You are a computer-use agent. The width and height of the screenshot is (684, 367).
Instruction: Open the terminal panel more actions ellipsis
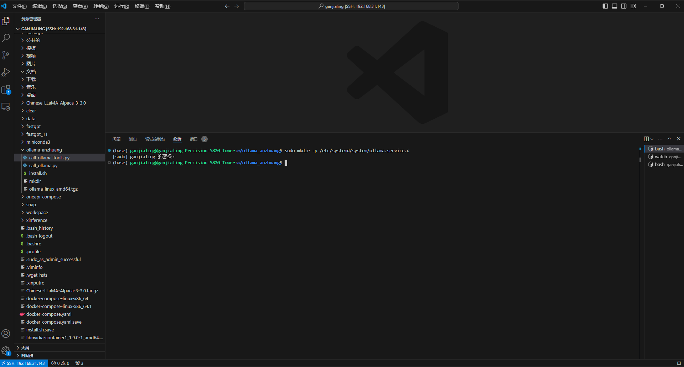point(660,139)
